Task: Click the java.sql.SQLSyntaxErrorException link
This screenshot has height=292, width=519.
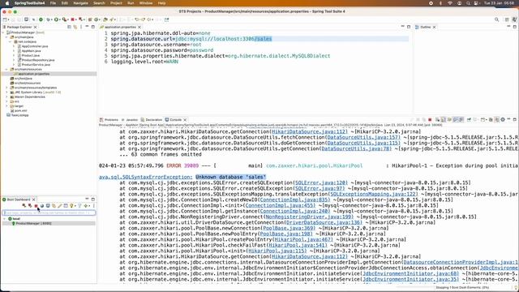Action: pos(145,177)
